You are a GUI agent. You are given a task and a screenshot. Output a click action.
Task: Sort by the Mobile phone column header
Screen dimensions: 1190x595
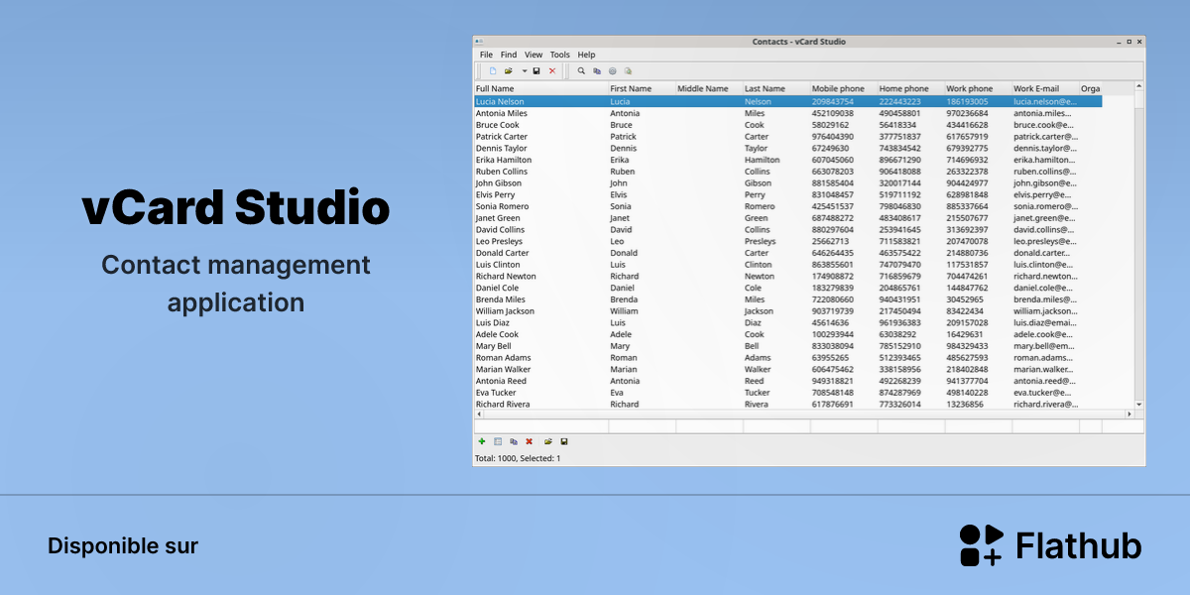(844, 88)
